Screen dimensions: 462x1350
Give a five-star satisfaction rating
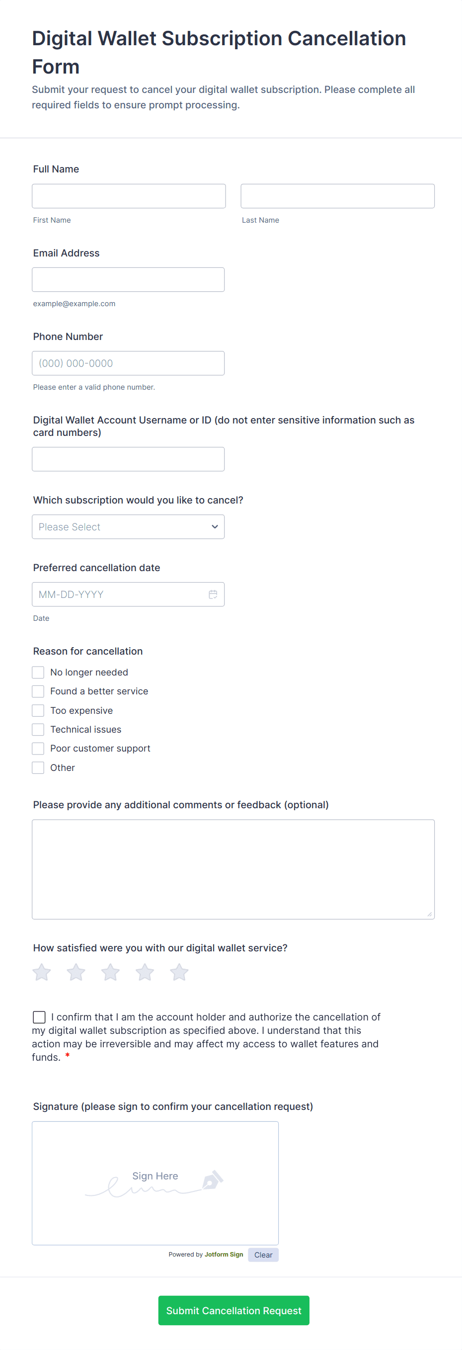point(179,972)
